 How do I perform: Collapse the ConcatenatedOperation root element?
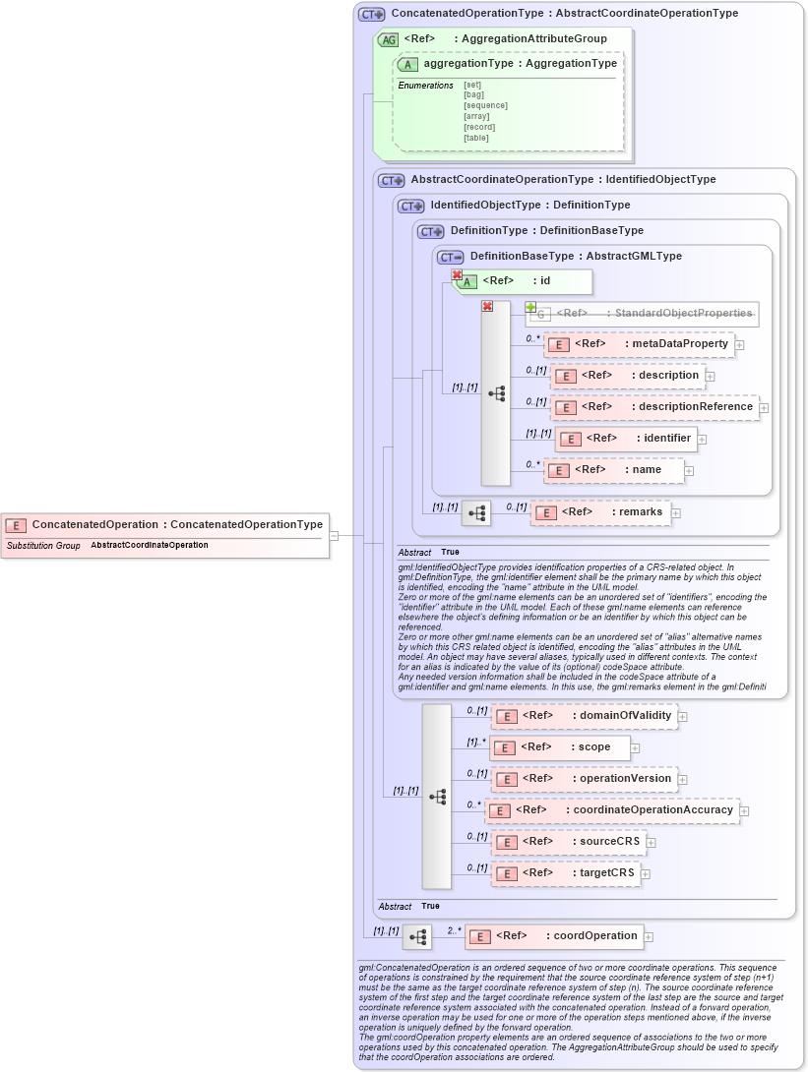[334, 536]
